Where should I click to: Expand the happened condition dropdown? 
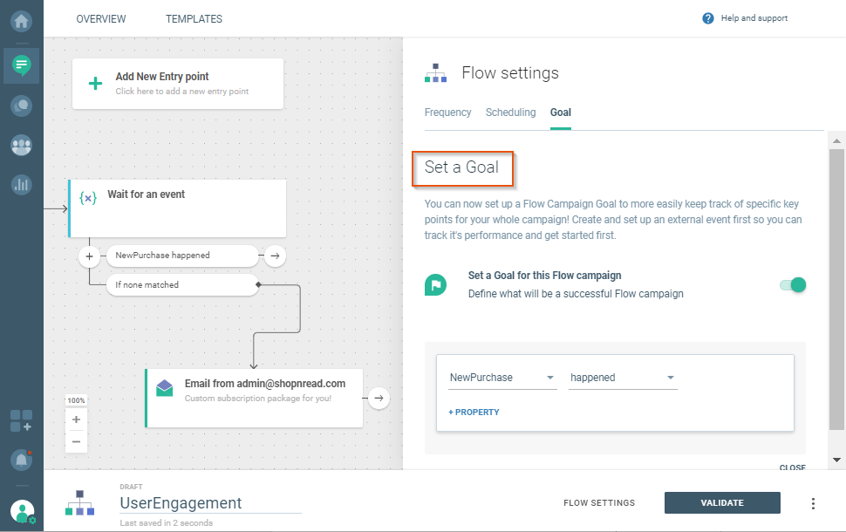point(622,378)
